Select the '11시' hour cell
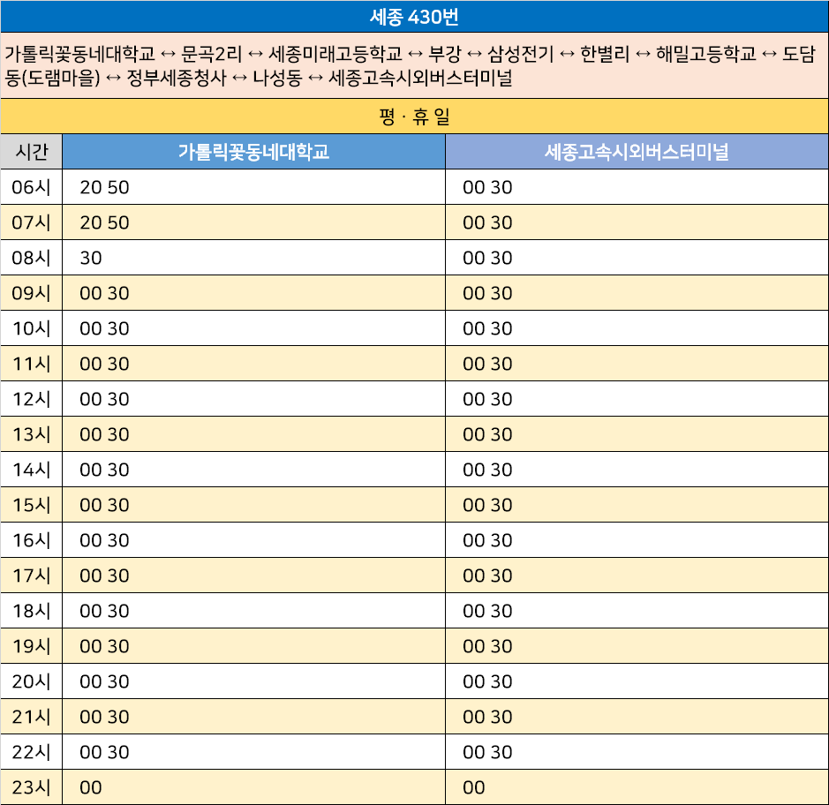The width and height of the screenshot is (829, 805). 32,365
